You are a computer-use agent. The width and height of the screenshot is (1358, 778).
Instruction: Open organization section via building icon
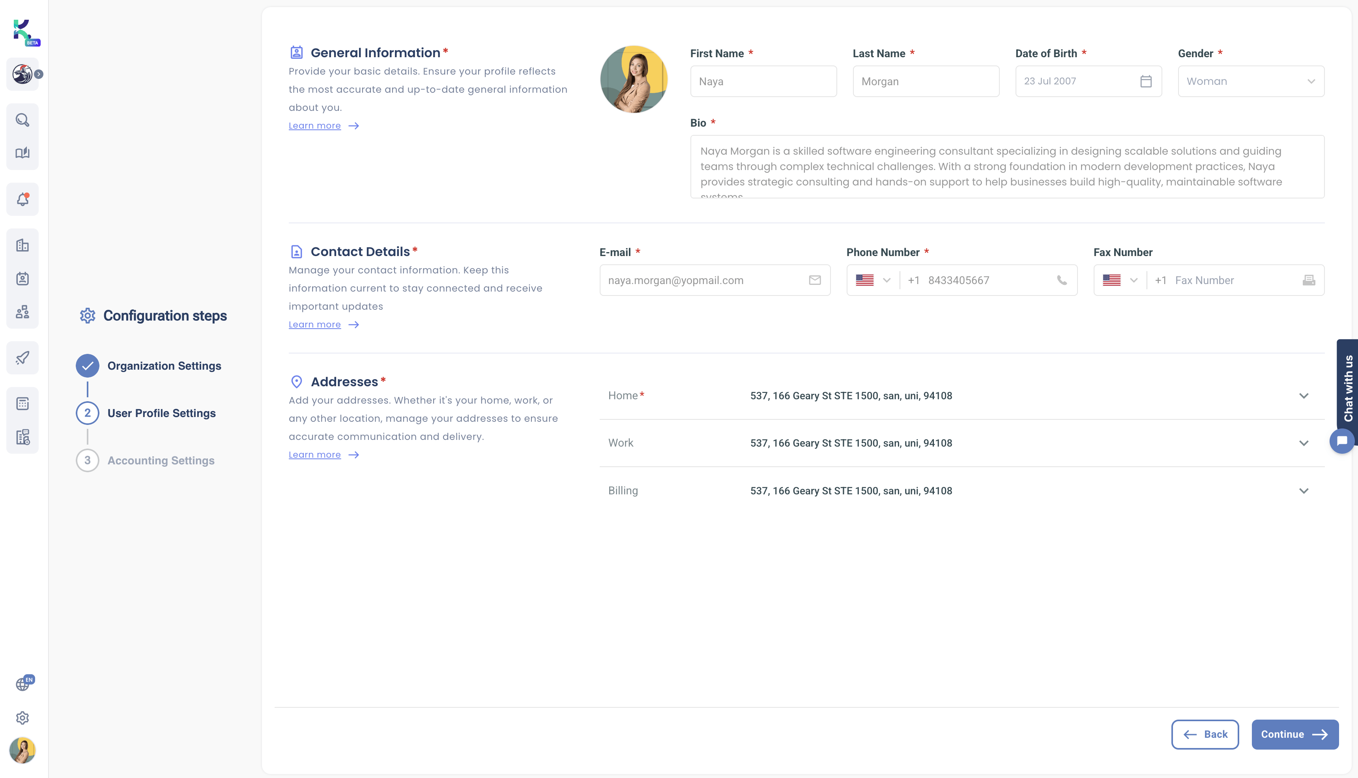coord(22,245)
